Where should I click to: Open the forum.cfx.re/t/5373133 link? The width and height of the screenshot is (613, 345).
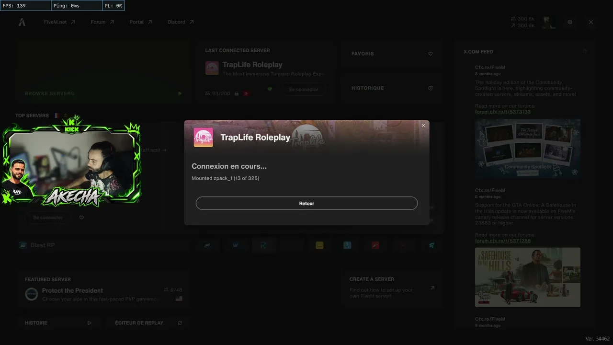(503, 112)
